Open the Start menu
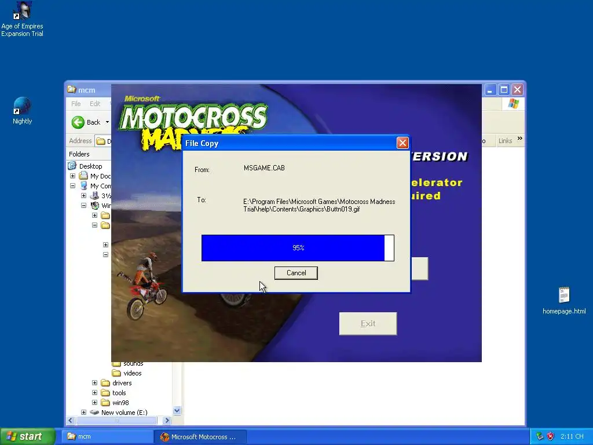 click(27, 436)
